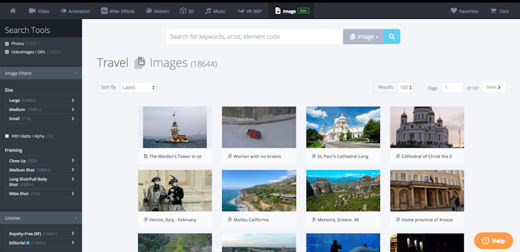The height and width of the screenshot is (252, 520).
Task: Open the Music tab
Action: click(x=216, y=11)
